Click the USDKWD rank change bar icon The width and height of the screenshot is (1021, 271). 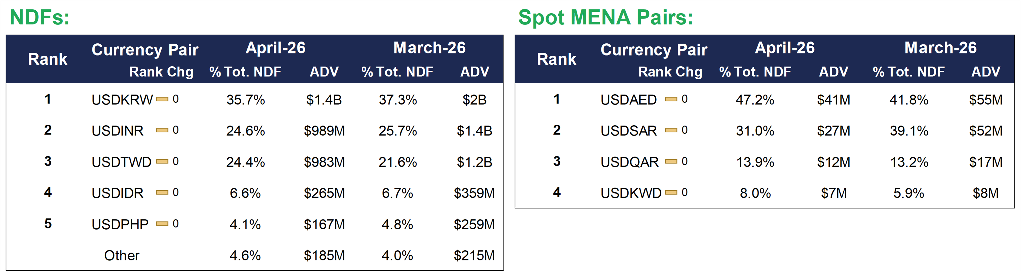671,193
